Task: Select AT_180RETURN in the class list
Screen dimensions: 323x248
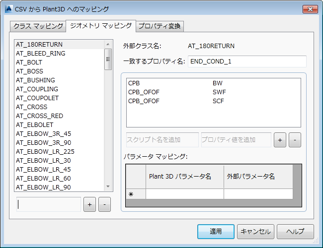Action: [x=59, y=45]
